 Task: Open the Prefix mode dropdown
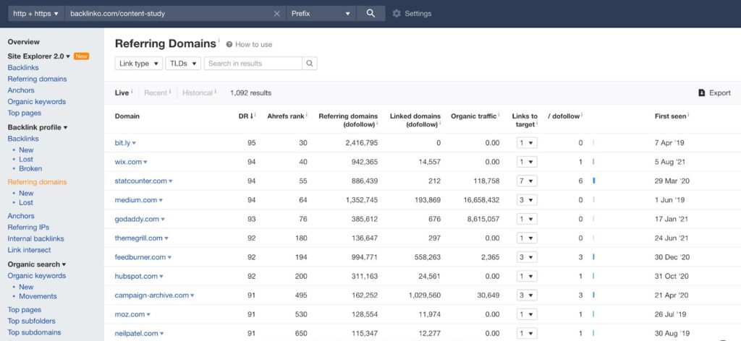(321, 14)
